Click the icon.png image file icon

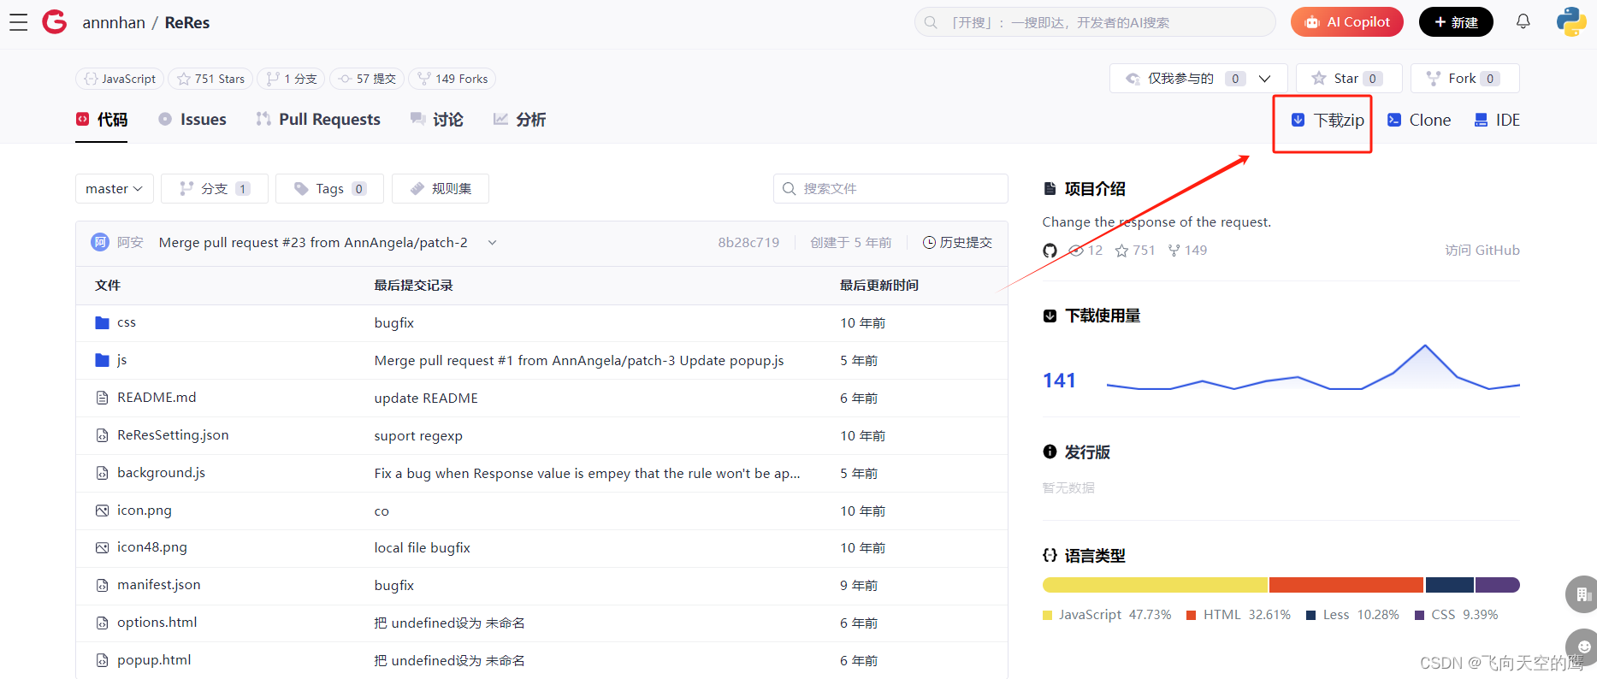pos(103,511)
